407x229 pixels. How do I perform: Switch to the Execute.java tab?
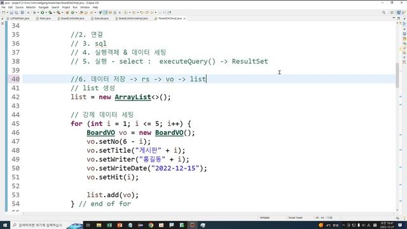point(100,18)
